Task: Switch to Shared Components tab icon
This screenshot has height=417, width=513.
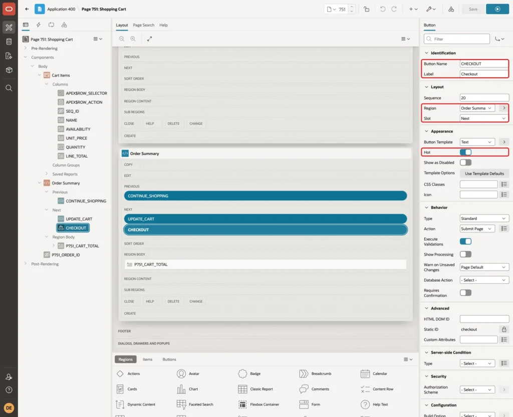Action: click(x=64, y=25)
